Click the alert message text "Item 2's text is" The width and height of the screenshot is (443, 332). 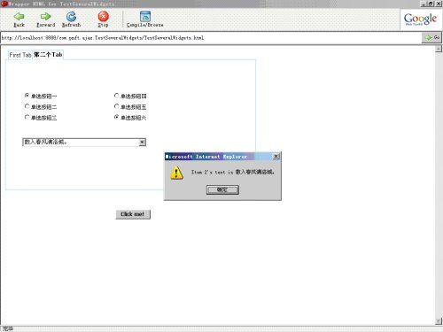[212, 172]
